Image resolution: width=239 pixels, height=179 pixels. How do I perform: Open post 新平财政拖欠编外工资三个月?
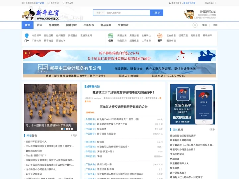click(112, 124)
